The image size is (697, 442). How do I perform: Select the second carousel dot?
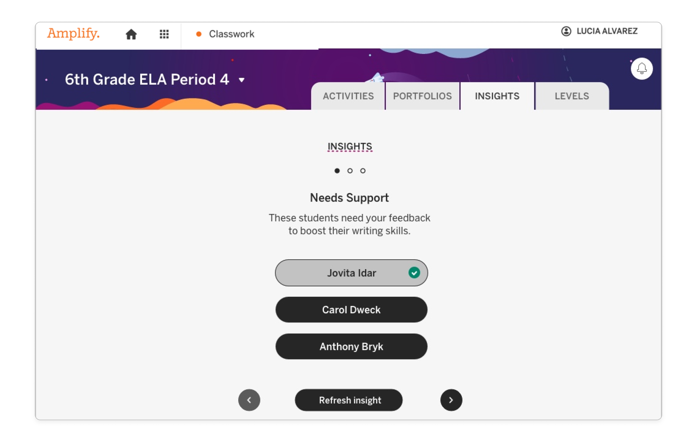(350, 171)
